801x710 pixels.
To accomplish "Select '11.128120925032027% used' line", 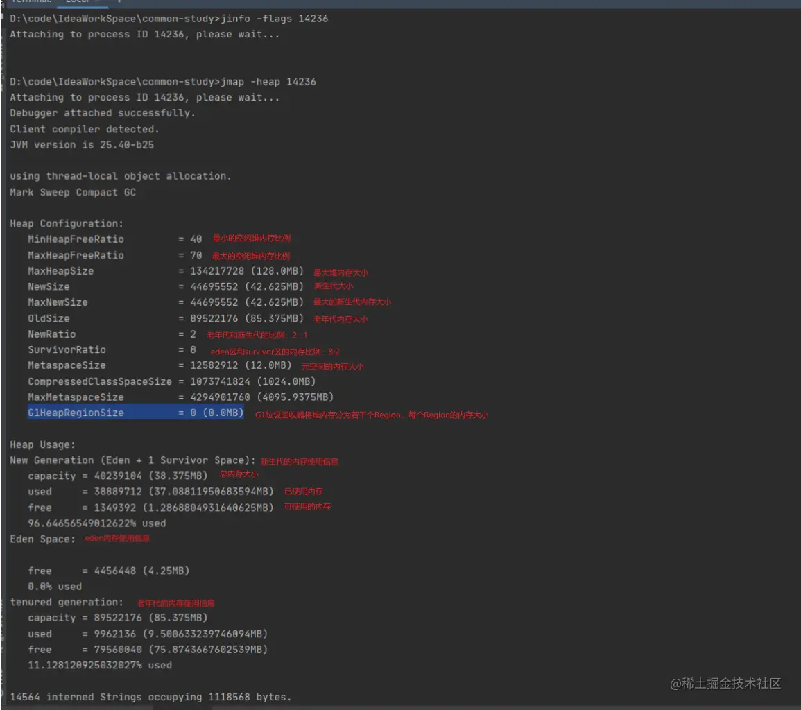I will coord(100,666).
